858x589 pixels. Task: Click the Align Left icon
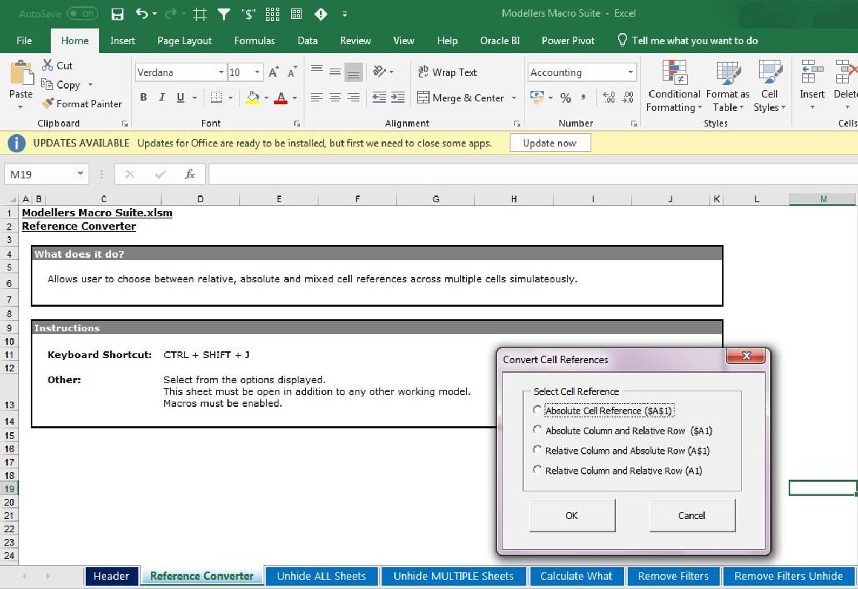[x=317, y=97]
